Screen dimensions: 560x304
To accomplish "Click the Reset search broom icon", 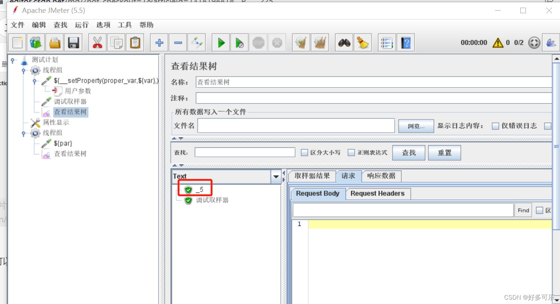I will coord(363,43).
